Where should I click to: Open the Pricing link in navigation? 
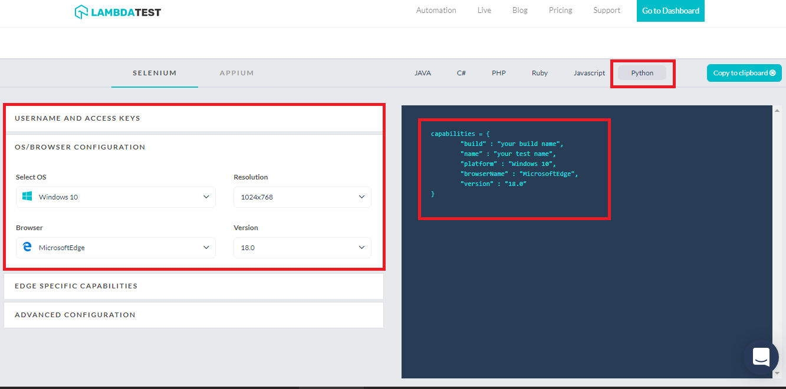(x=560, y=11)
